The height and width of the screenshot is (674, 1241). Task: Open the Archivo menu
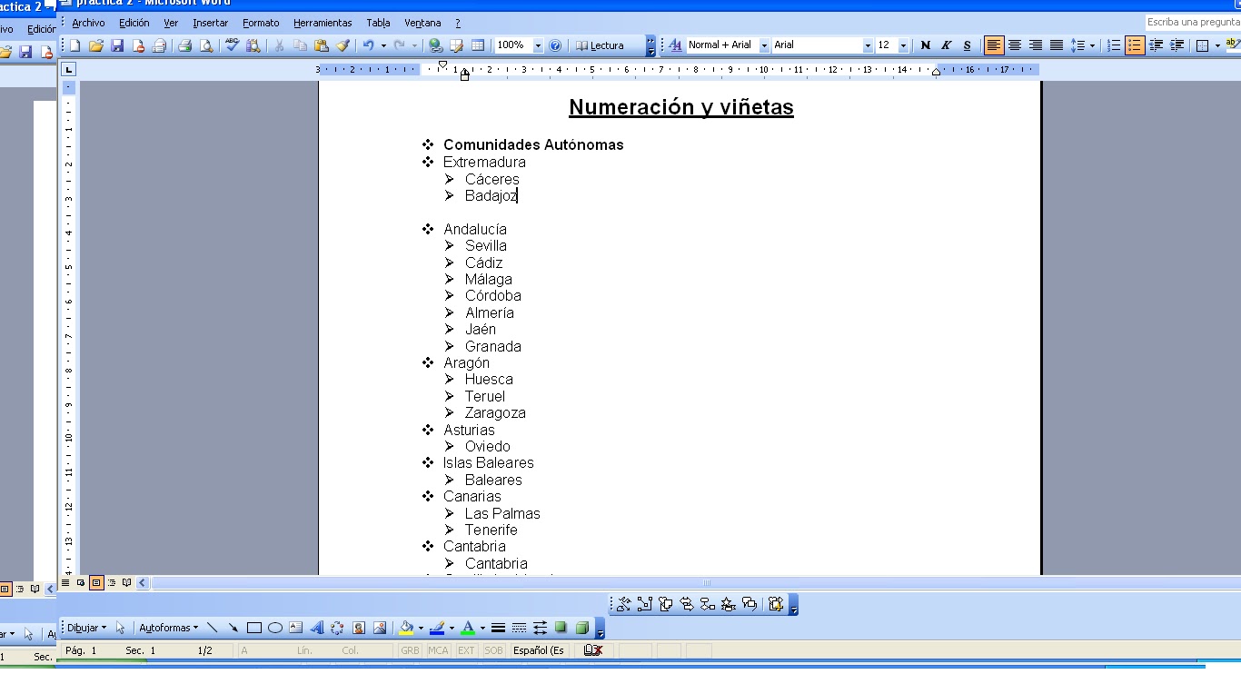tap(88, 23)
